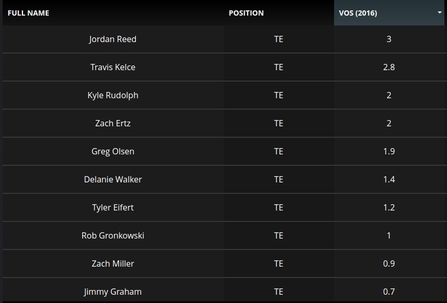Click the Jimmy Graham name

(113, 292)
